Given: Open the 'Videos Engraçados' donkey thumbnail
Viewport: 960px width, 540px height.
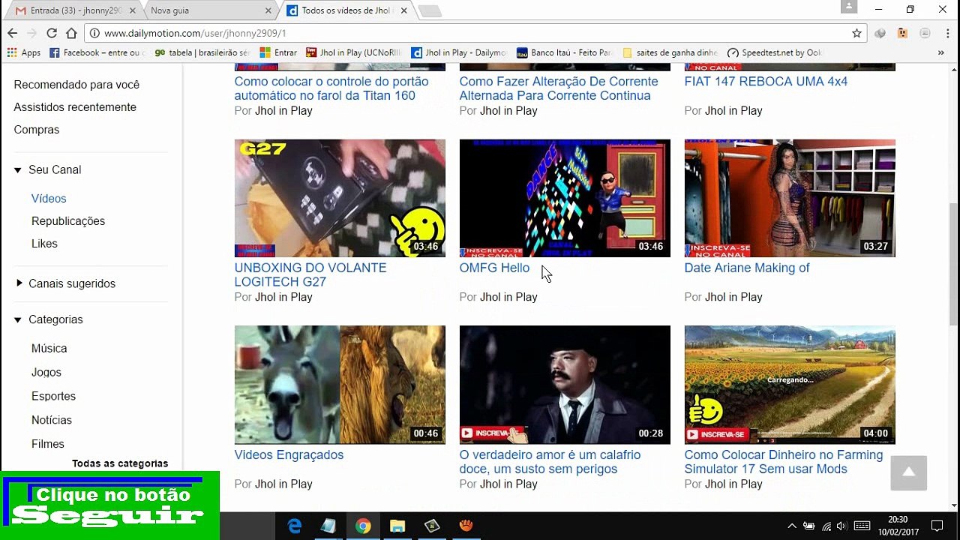Looking at the screenshot, I should (x=340, y=385).
